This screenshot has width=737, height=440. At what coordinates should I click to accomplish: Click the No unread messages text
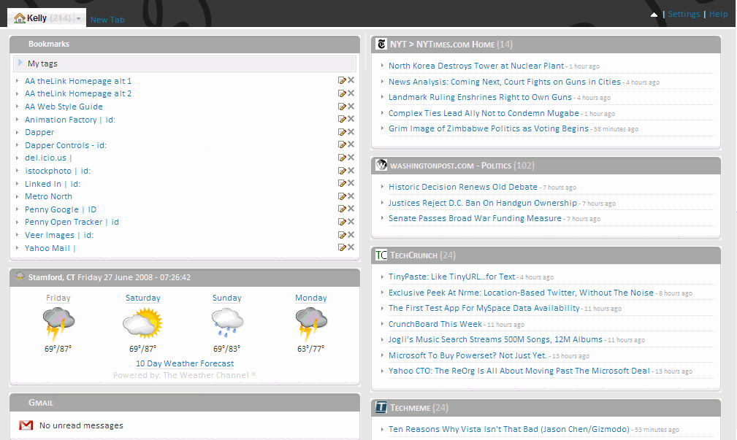[81, 425]
